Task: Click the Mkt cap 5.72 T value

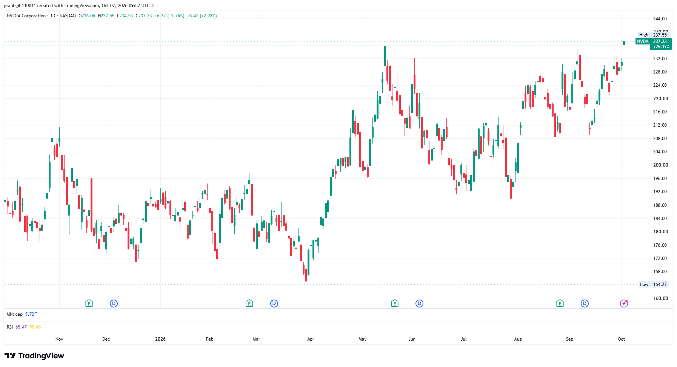Action: [31, 314]
